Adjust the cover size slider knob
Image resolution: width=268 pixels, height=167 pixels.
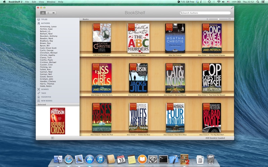click(x=218, y=19)
